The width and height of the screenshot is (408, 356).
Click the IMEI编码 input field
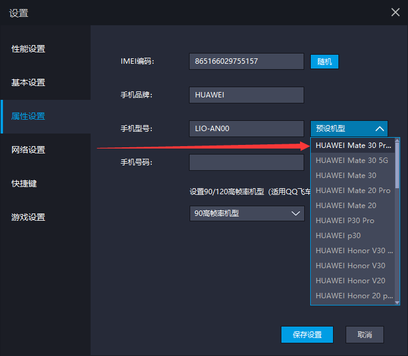tap(246, 61)
